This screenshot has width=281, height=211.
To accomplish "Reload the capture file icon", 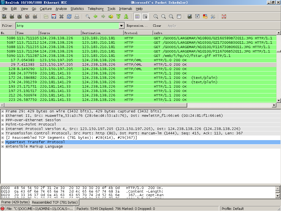I will [69, 16].
